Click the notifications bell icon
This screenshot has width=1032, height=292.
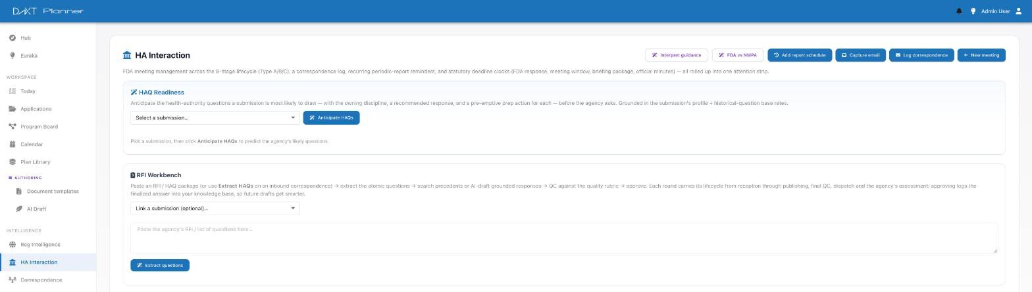tap(959, 11)
